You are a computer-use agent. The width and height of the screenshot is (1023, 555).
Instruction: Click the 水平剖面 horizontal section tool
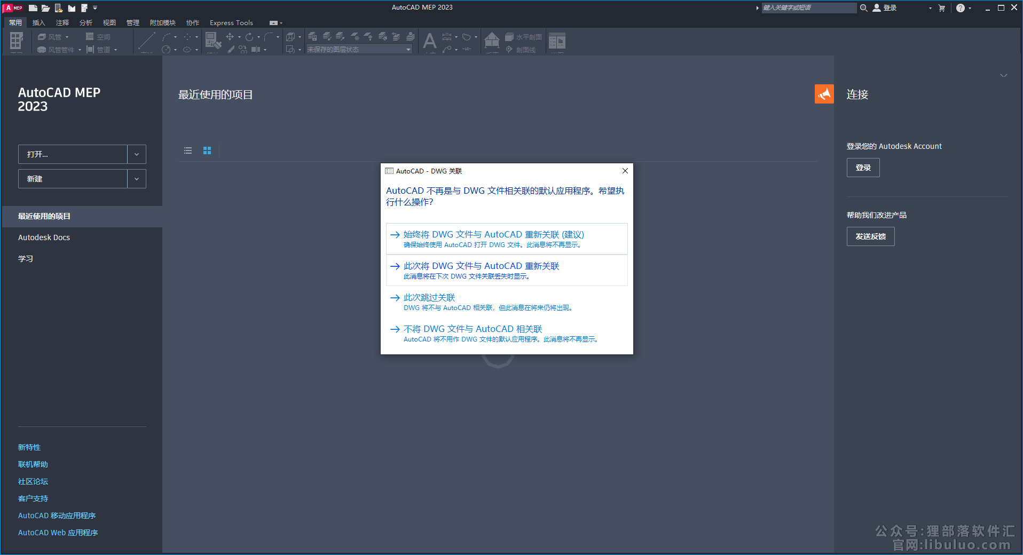[524, 37]
